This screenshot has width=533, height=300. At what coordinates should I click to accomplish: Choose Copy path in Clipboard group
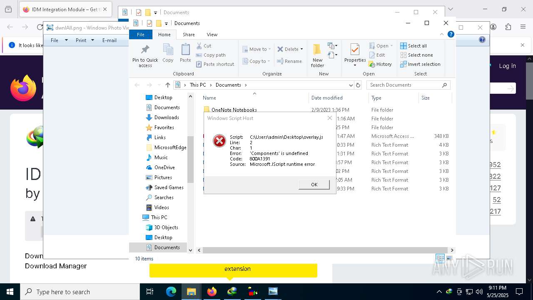[x=211, y=55]
